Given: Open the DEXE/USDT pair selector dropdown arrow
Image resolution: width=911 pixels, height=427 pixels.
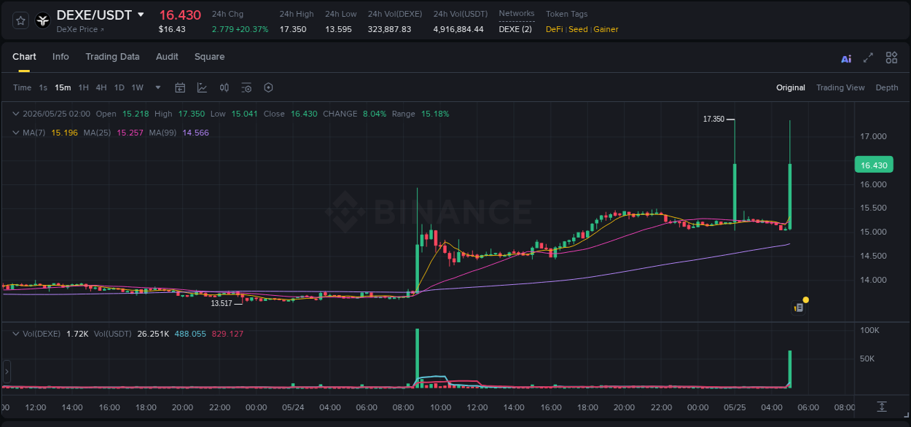Looking at the screenshot, I should [141, 15].
